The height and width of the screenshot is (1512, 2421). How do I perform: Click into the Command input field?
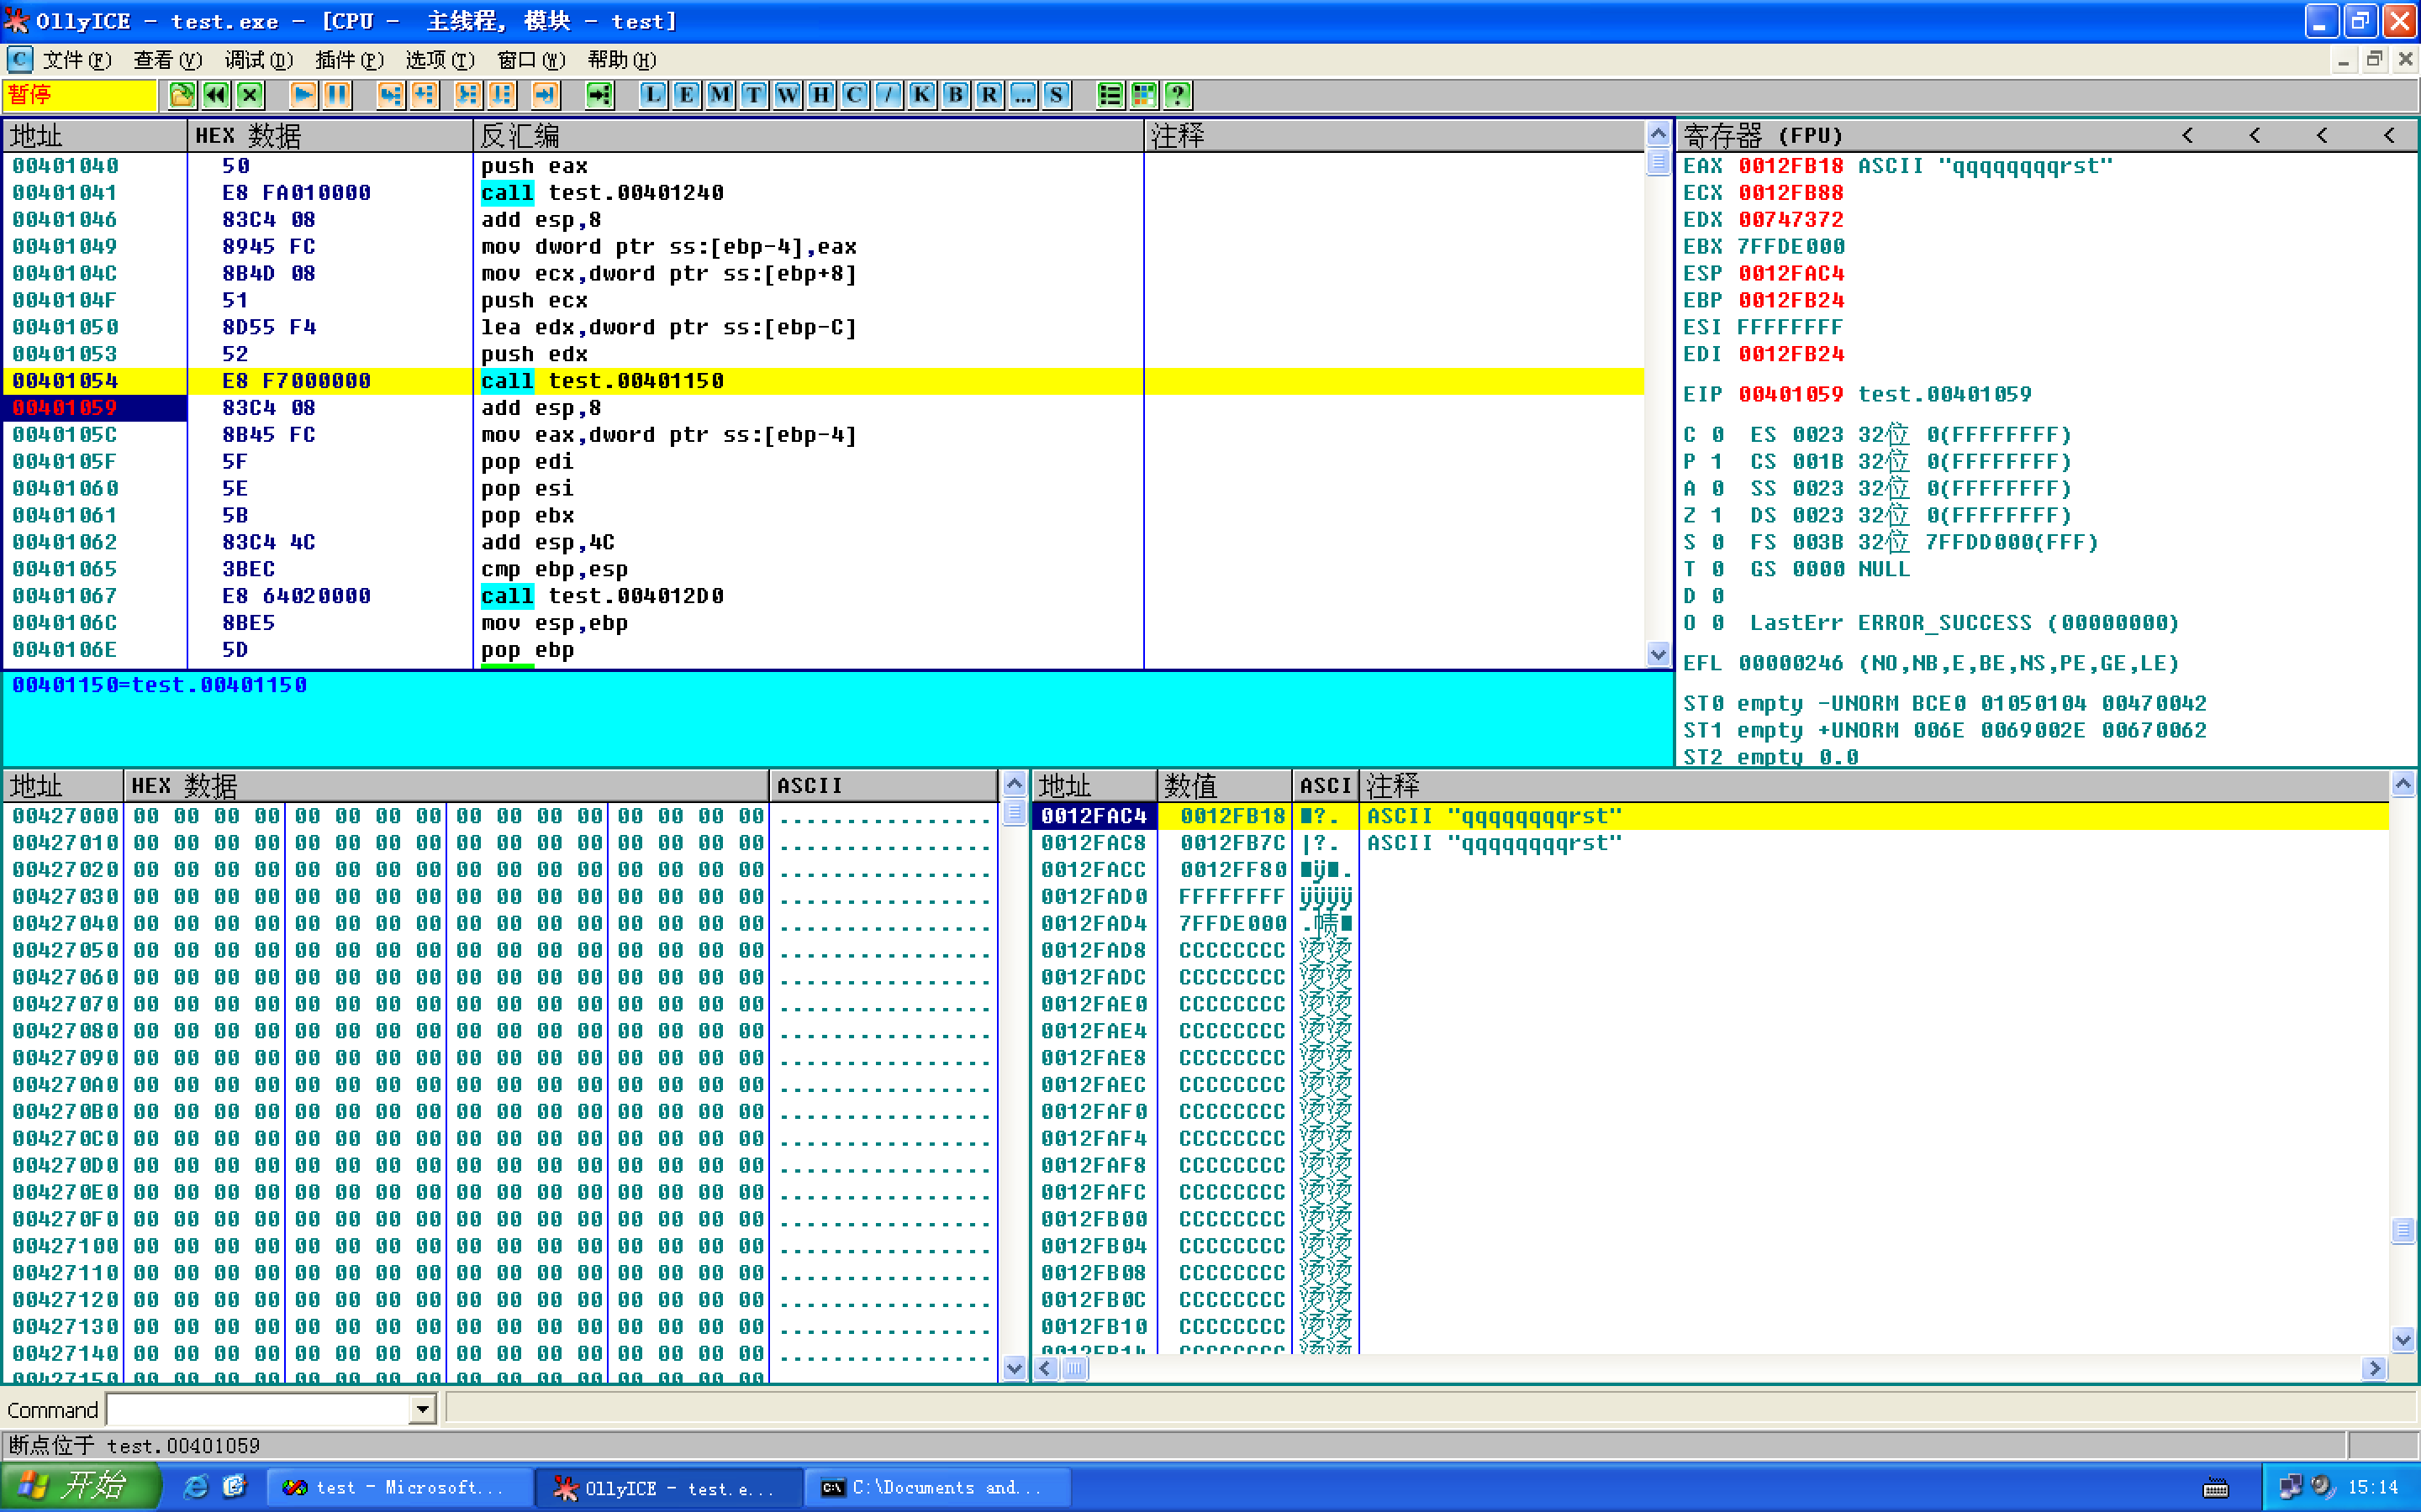(x=259, y=1410)
